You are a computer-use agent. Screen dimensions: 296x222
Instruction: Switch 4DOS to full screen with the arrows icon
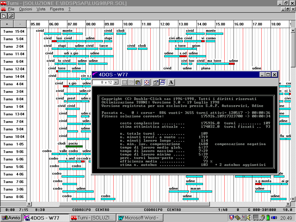(147, 82)
